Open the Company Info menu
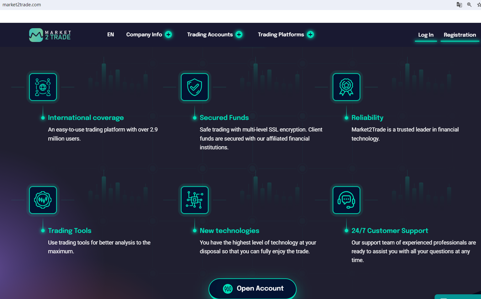The height and width of the screenshot is (299, 481). click(144, 34)
